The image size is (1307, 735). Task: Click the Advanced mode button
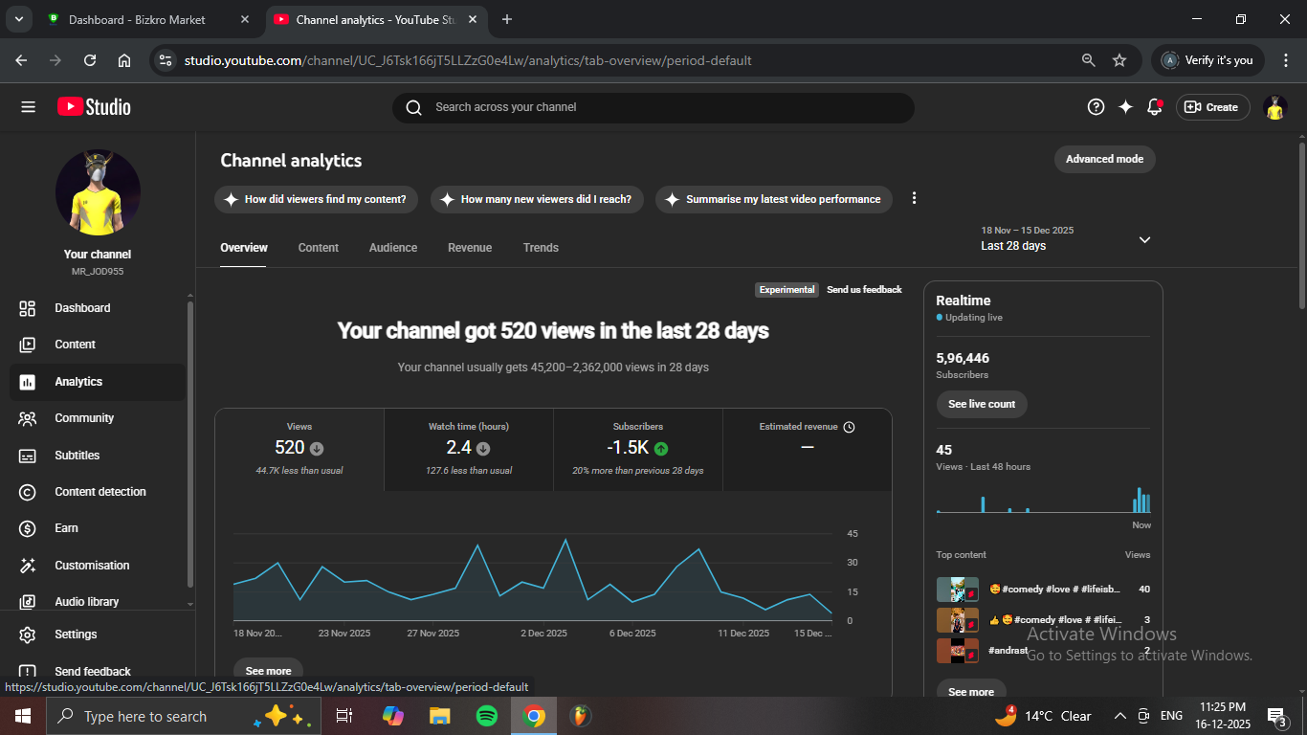(x=1104, y=159)
